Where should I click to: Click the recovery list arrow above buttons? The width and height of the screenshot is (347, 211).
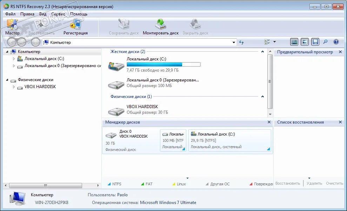(x=309, y=178)
